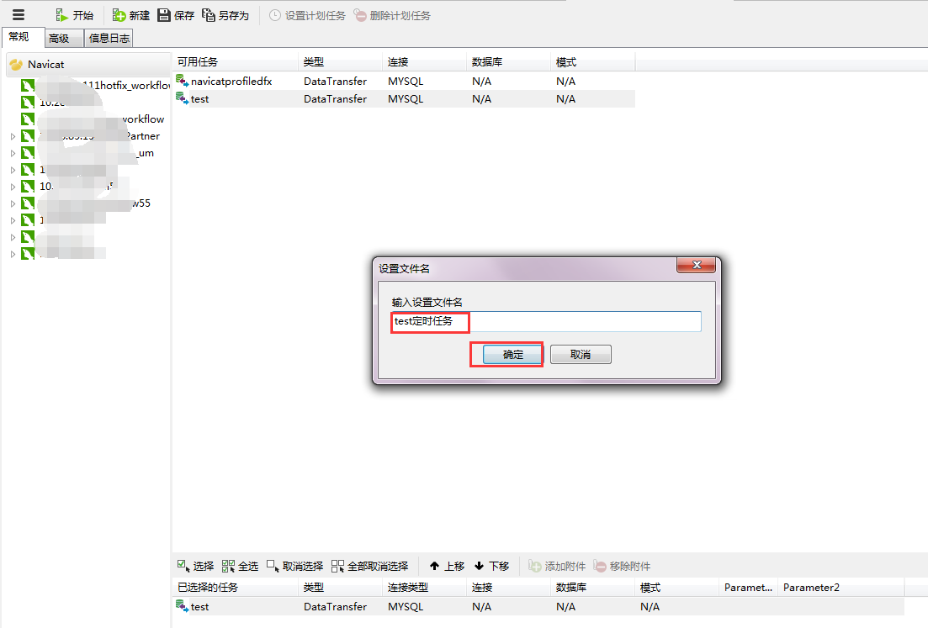
Task: Select connection ending in w55
Action: coord(86,203)
